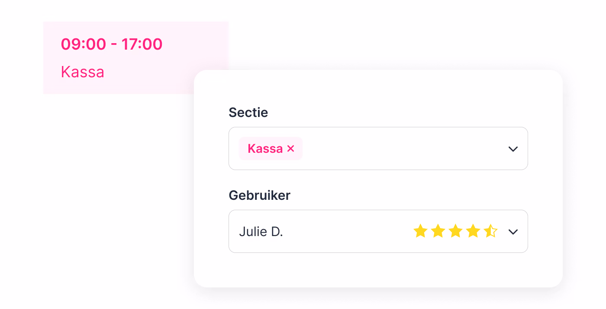Click the Sectie field label
This screenshot has width=606, height=309.
coord(248,113)
